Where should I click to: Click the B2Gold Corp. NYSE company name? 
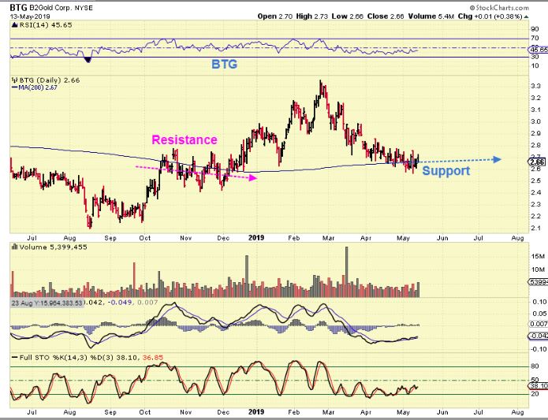coord(61,8)
